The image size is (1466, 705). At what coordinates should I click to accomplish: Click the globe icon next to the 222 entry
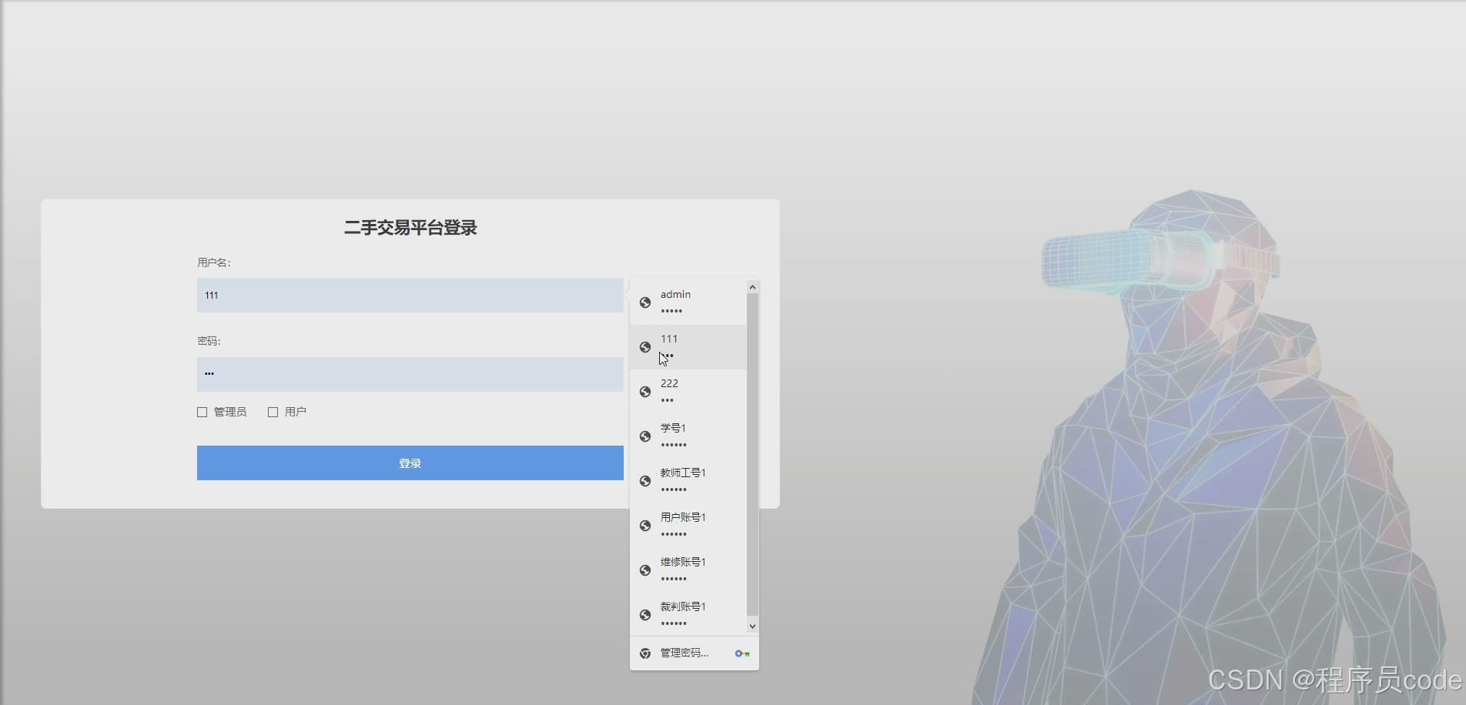645,392
